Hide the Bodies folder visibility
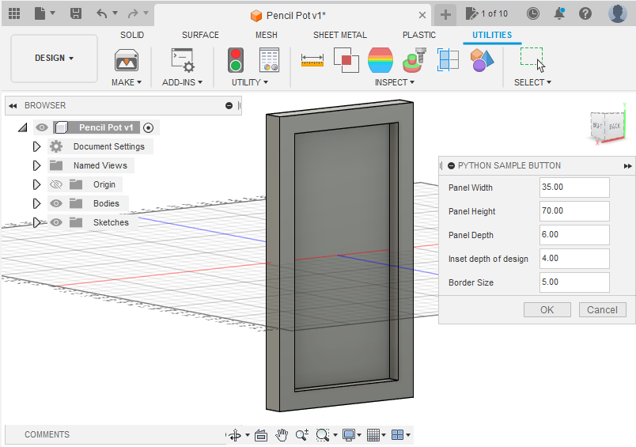636x447 pixels. coord(56,203)
